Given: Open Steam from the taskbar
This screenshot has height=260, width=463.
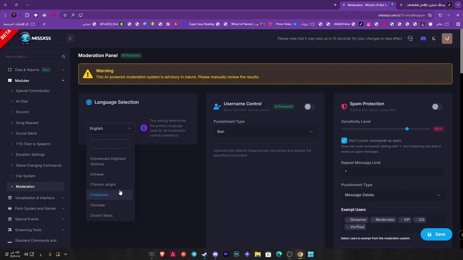Looking at the screenshot, I should tap(204, 254).
